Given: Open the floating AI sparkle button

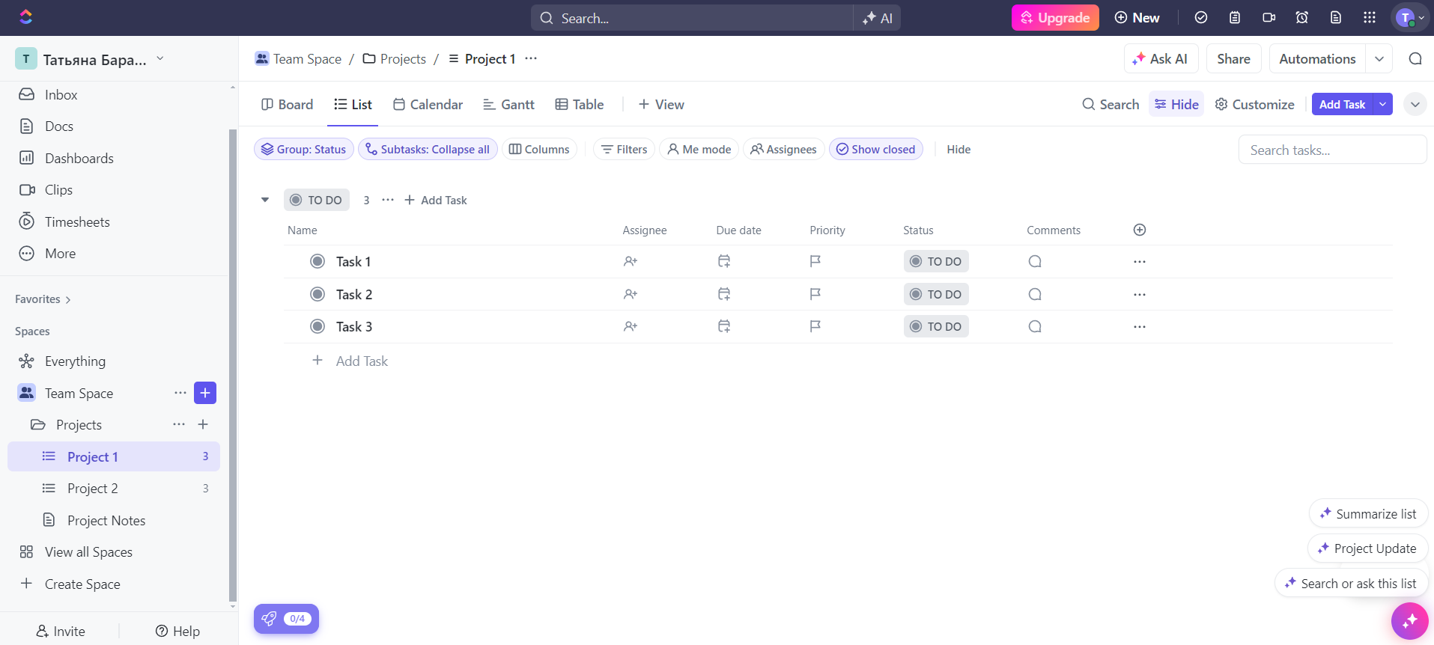Looking at the screenshot, I should pos(1410,621).
